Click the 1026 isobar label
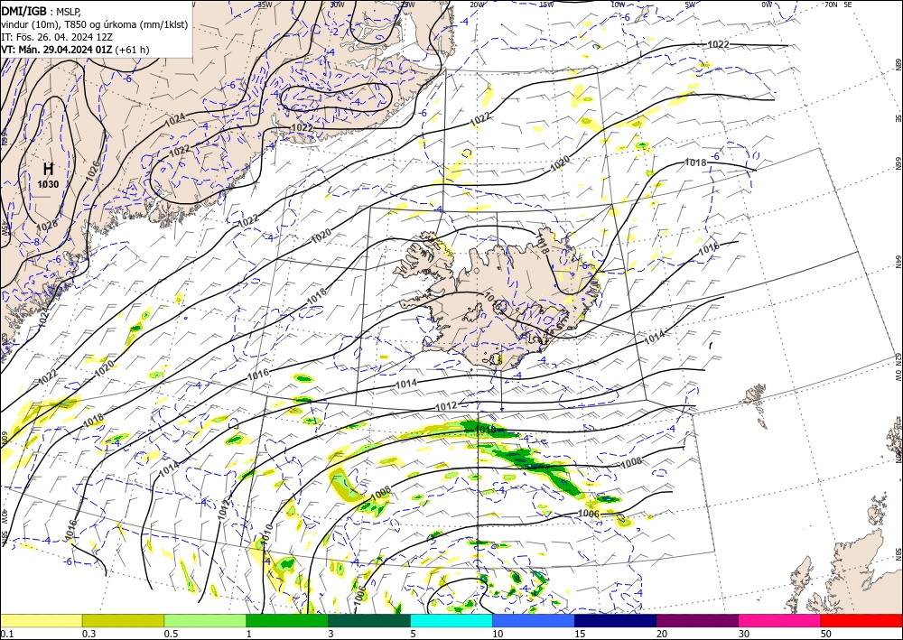903x640 pixels. click(93, 171)
